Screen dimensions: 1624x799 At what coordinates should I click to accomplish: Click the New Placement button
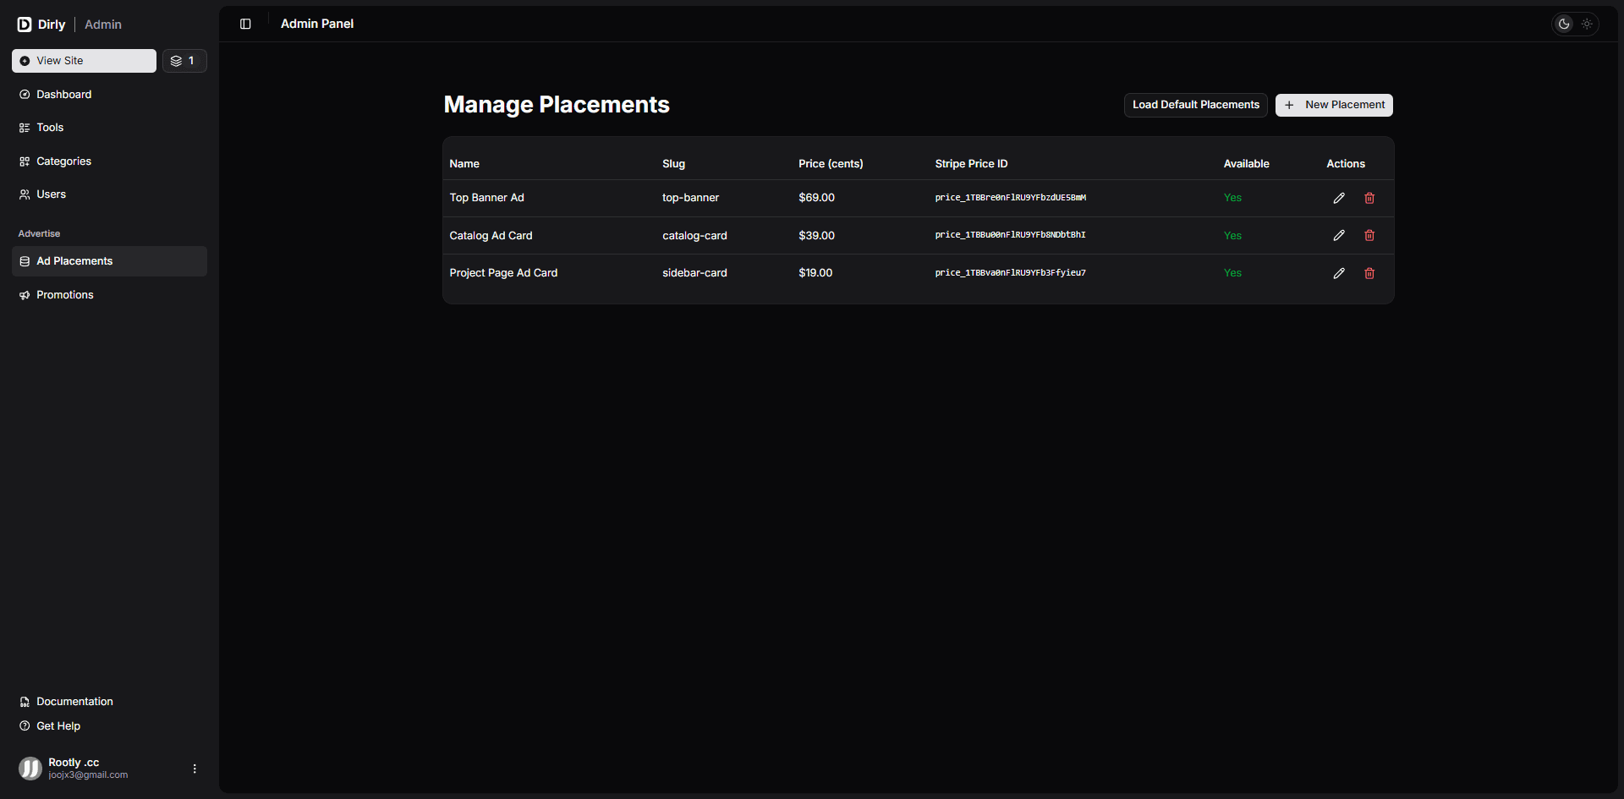pyautogui.click(x=1334, y=105)
